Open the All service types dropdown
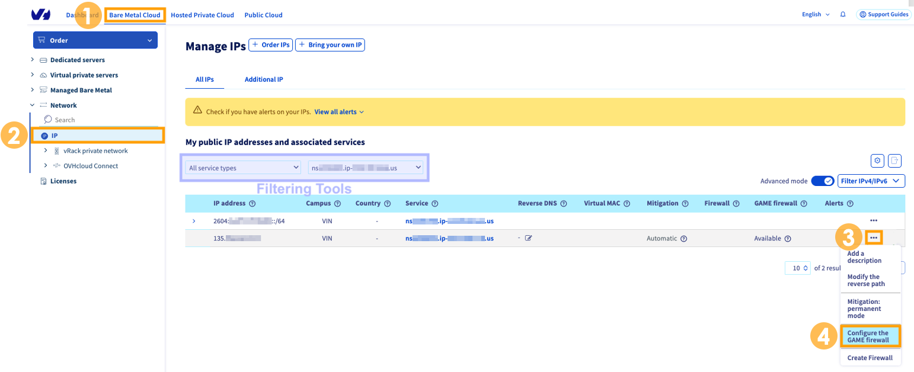Image resolution: width=914 pixels, height=372 pixels. point(243,168)
